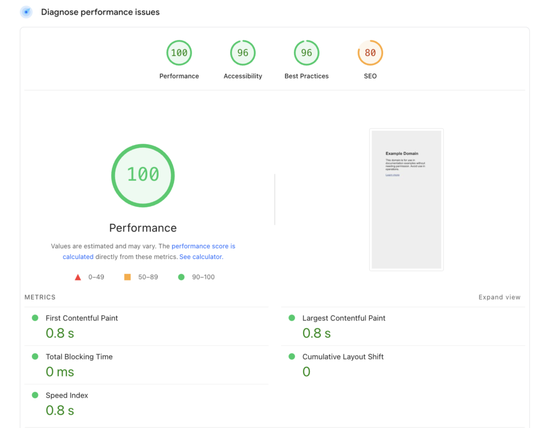Image resolution: width=551 pixels, height=428 pixels.
Task: Select the Performance score gauge at top
Action: (179, 53)
